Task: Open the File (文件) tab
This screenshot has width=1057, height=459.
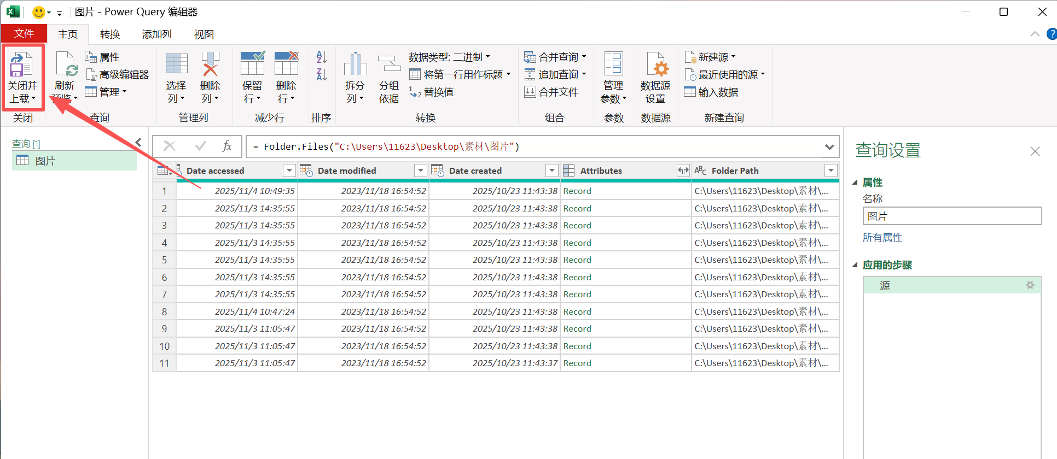Action: [24, 34]
